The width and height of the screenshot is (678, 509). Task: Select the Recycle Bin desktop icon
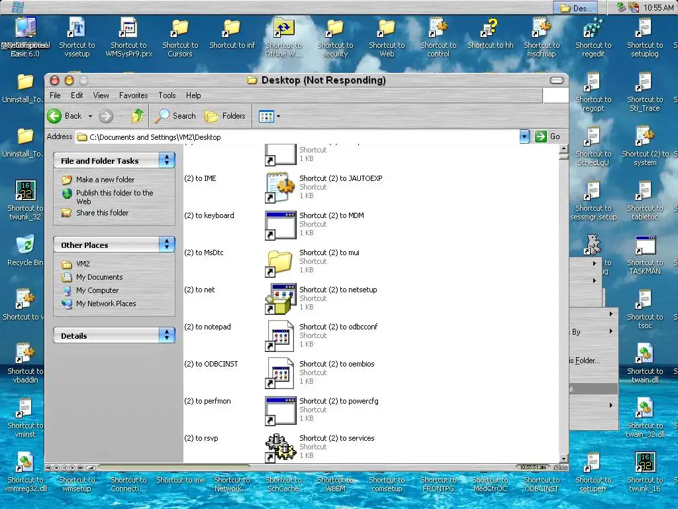click(25, 251)
